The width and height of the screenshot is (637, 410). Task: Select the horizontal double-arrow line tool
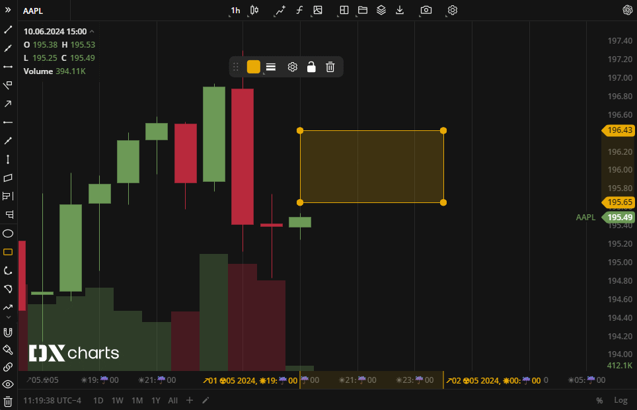tap(8, 67)
